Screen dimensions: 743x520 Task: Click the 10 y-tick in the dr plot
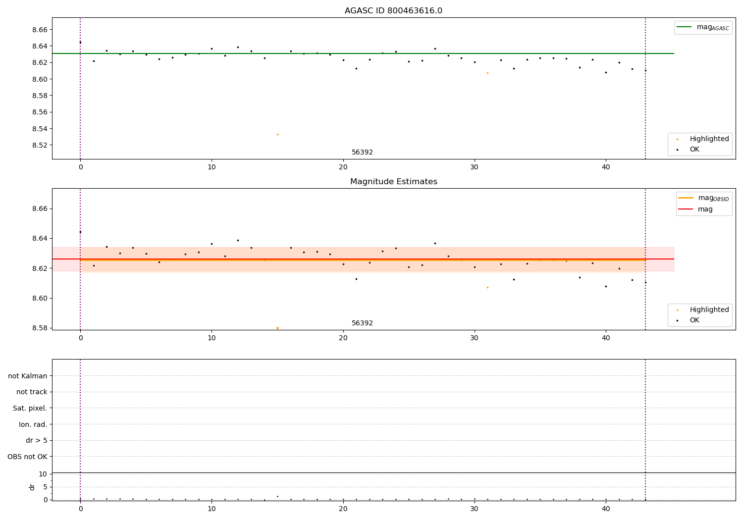[43, 474]
